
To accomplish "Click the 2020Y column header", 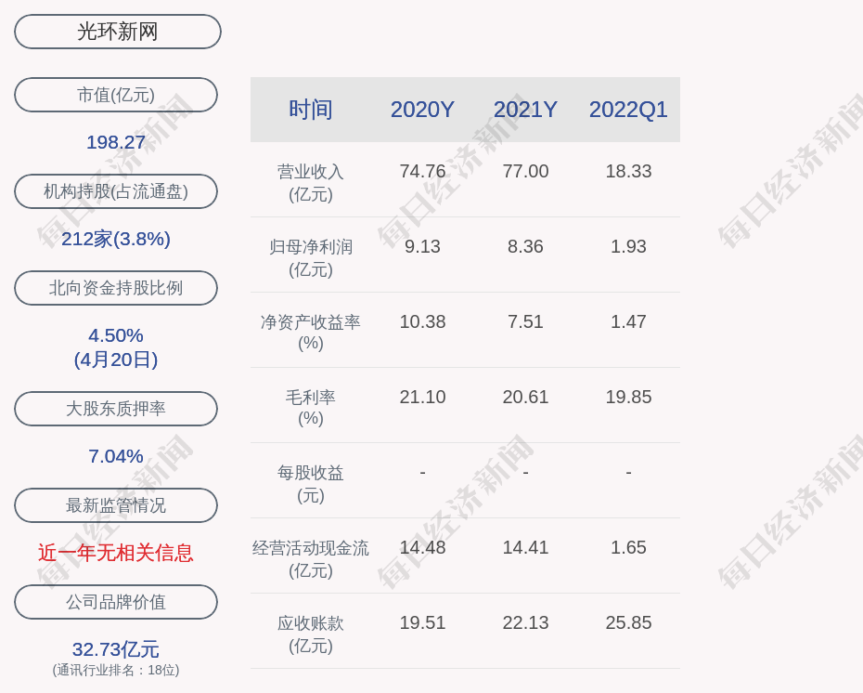I will [x=422, y=109].
